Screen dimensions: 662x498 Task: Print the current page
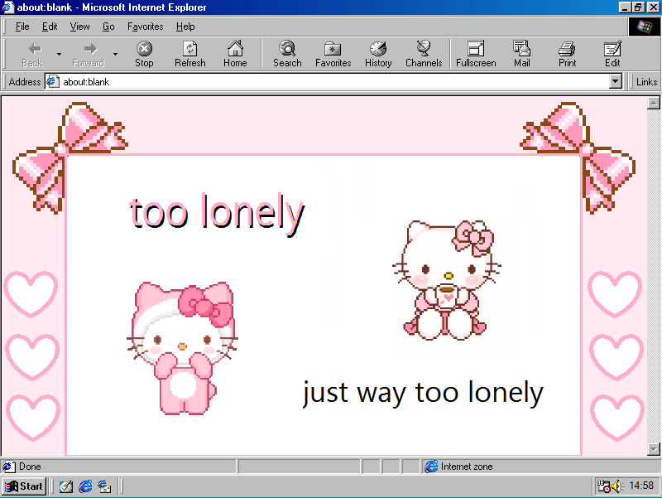[x=567, y=54]
